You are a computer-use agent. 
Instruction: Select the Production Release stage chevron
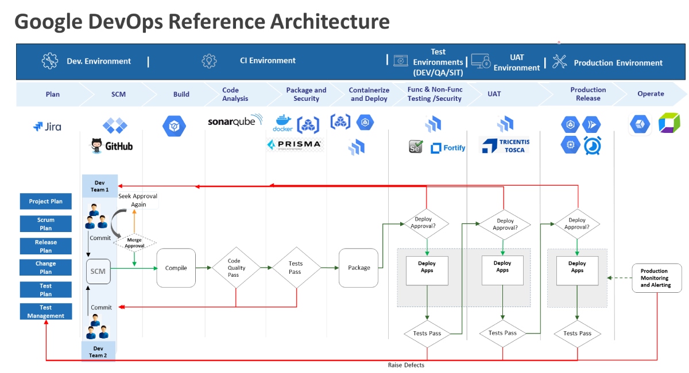click(587, 94)
